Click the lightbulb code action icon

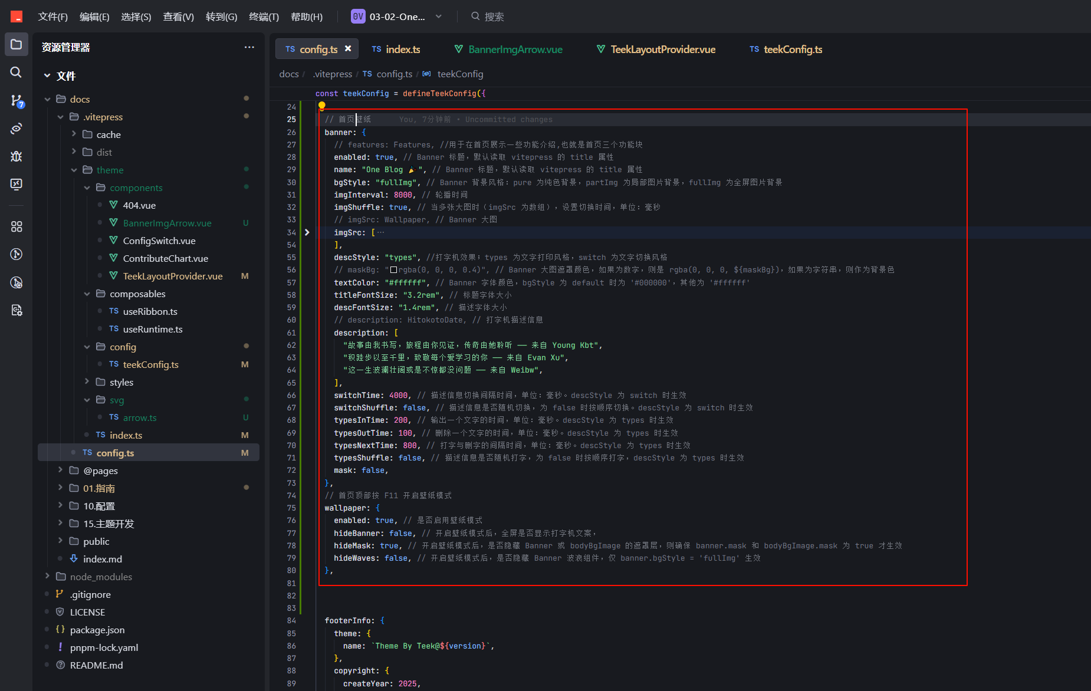[x=322, y=106]
